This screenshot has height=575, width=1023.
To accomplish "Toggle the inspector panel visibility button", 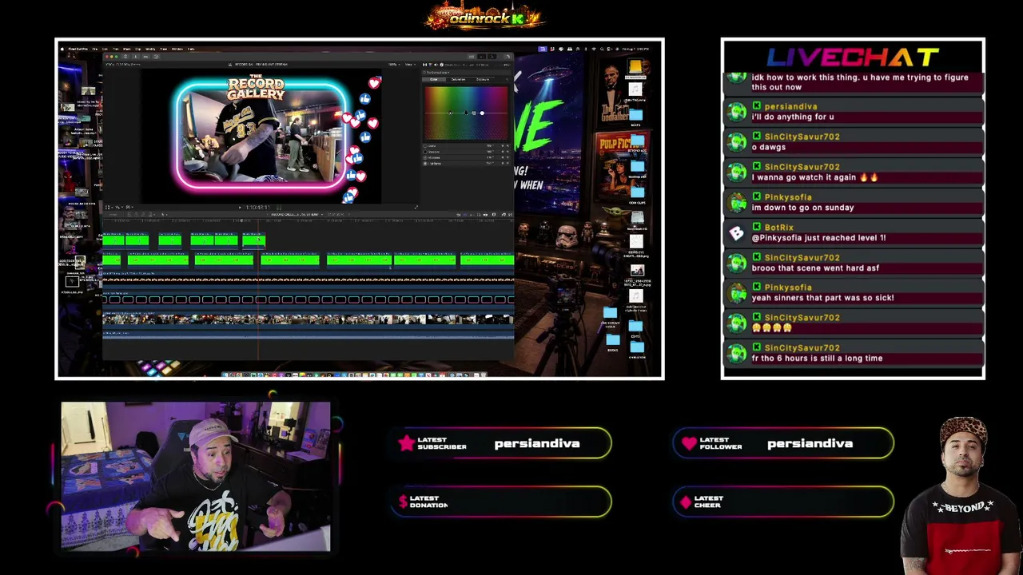I will 492,57.
